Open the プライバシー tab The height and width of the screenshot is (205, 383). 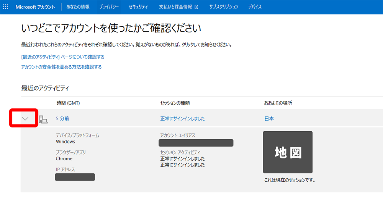pyautogui.click(x=109, y=7)
